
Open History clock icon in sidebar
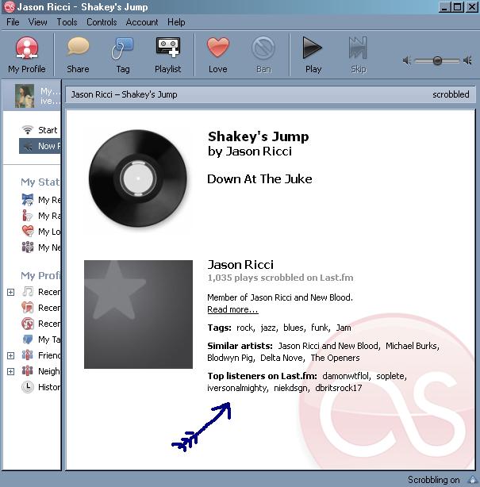click(28, 387)
